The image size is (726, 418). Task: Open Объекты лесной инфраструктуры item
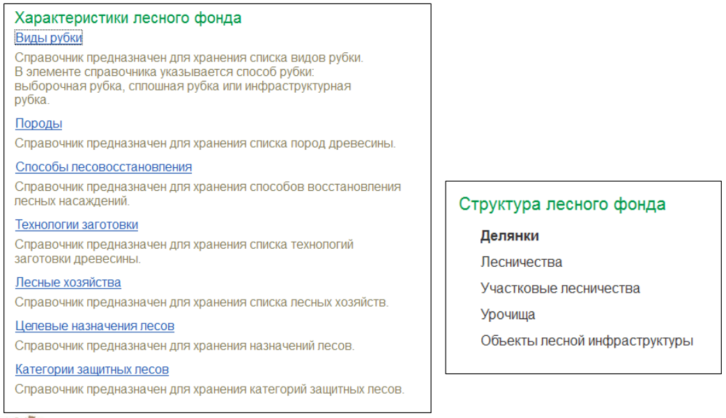(587, 341)
